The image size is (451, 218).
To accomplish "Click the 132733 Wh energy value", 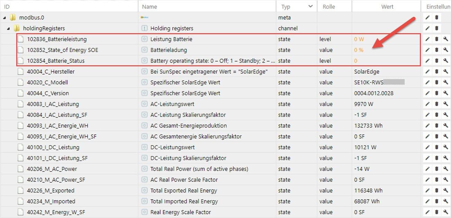I will point(368,126).
